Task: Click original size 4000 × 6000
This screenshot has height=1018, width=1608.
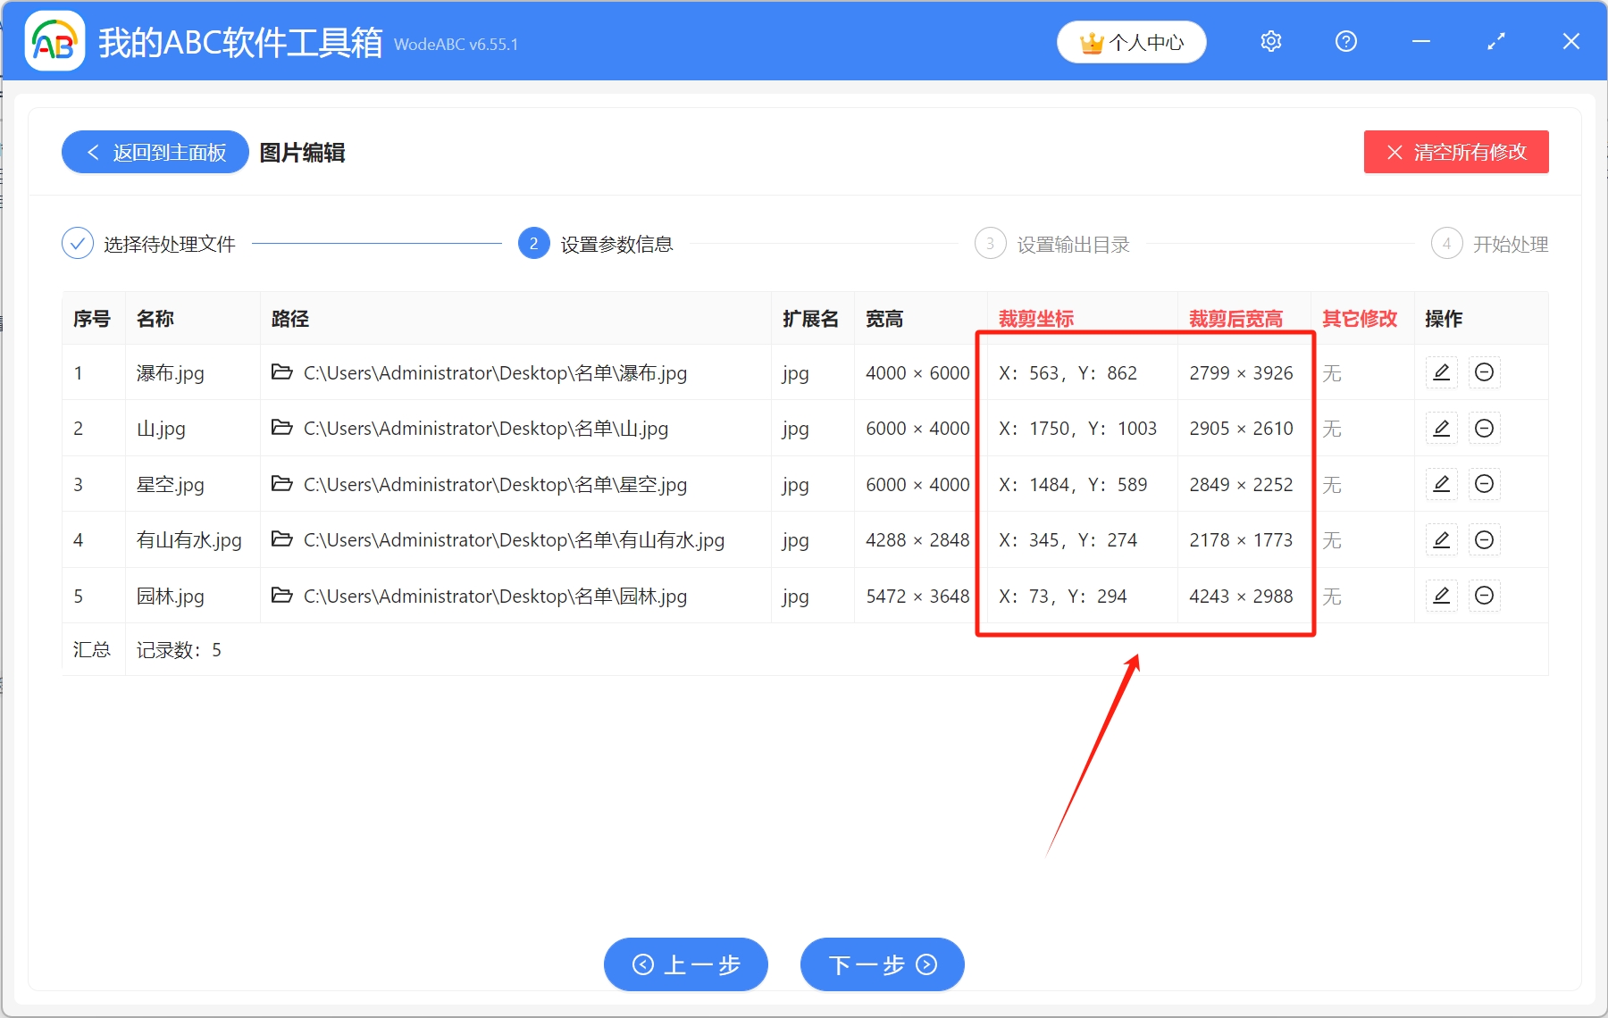Action: tap(917, 373)
